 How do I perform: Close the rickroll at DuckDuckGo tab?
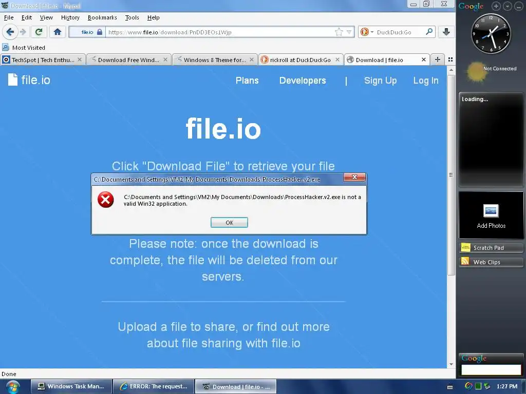point(337,60)
